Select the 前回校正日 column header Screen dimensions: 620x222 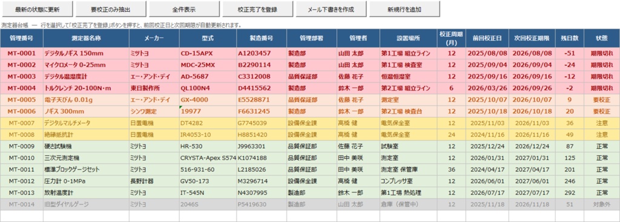click(x=487, y=38)
